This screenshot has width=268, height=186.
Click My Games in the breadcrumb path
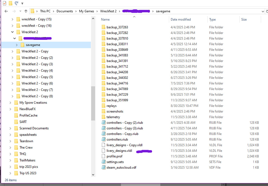point(86,11)
